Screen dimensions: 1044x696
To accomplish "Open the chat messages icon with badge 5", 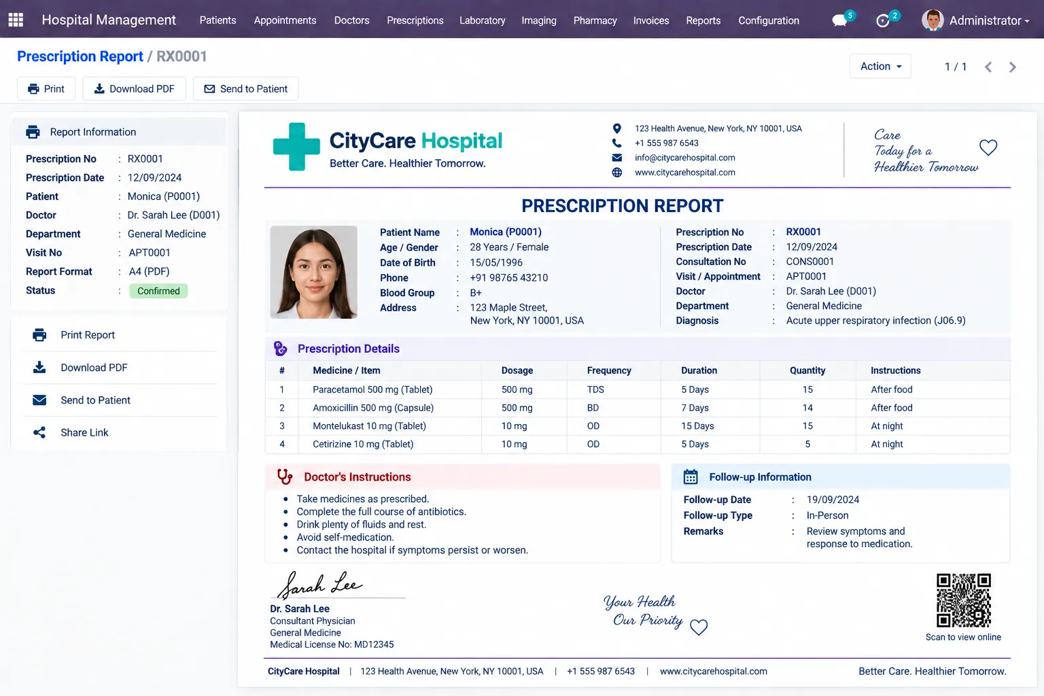I will point(841,20).
